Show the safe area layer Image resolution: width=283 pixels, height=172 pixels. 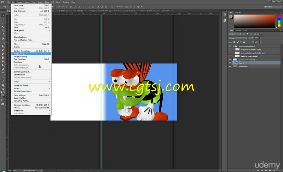point(230,56)
